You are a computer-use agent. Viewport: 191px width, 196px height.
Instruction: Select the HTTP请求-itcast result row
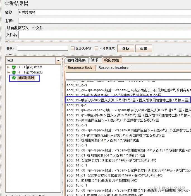pos(30,67)
